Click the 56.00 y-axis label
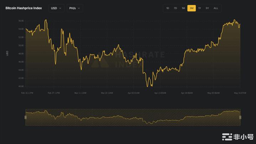The width and height of the screenshot is (256, 144). (21, 21)
